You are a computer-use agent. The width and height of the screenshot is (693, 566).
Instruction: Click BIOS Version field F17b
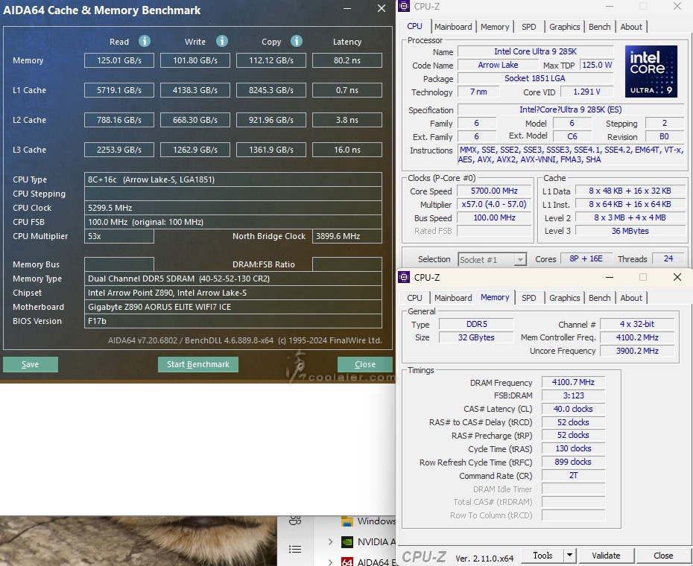click(233, 321)
